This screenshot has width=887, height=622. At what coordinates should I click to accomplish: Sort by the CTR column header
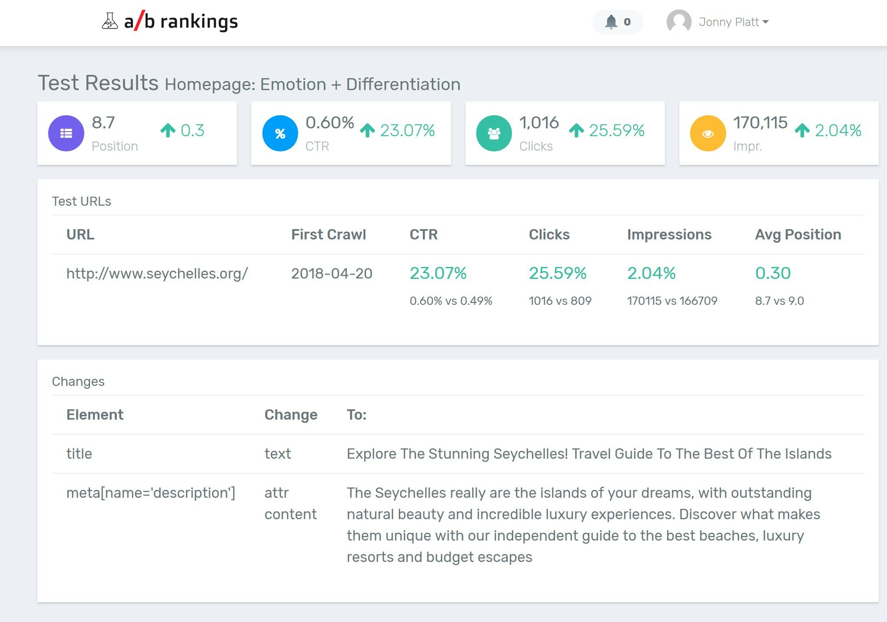(423, 234)
